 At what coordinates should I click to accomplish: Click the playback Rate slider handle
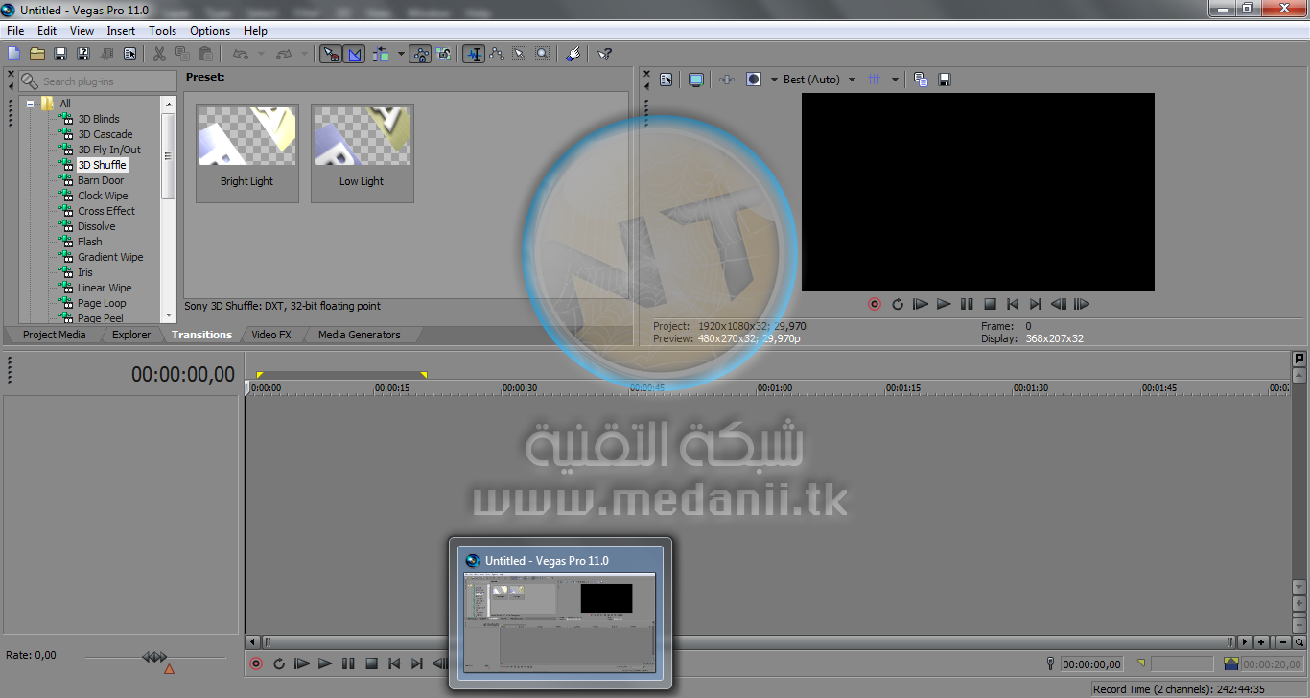tap(153, 657)
